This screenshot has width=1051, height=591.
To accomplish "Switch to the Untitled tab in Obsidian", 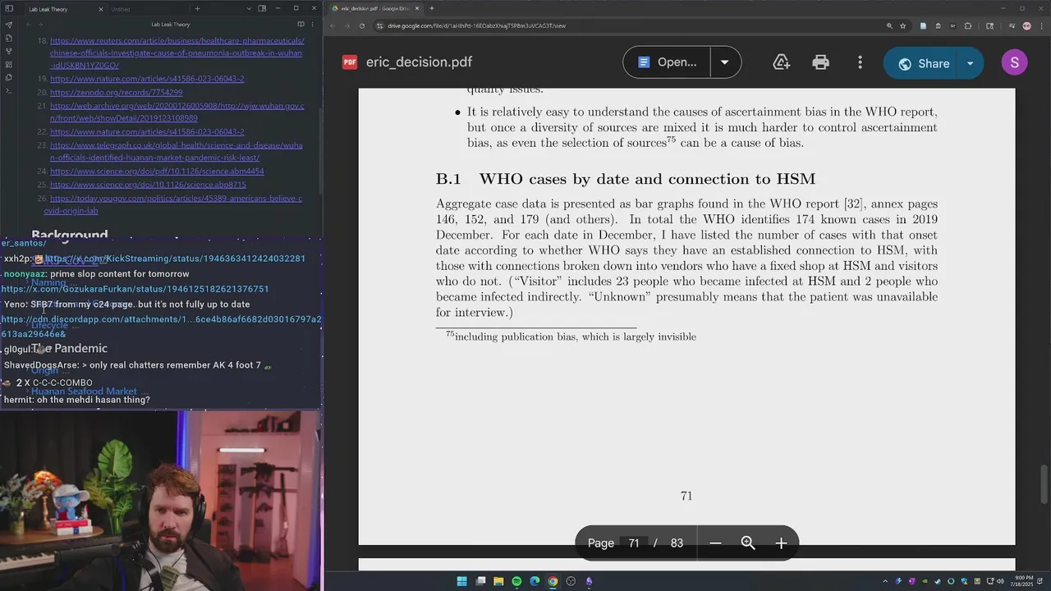I will (x=121, y=9).
